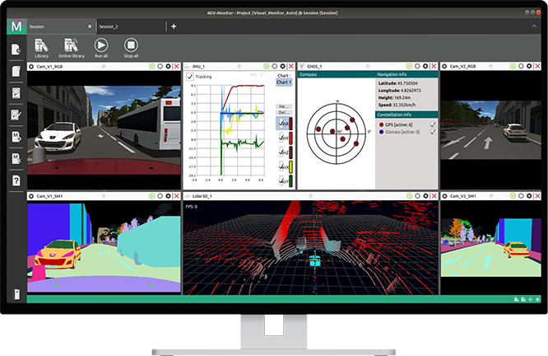Click the help question mark sidebar icon
The width and height of the screenshot is (548, 356).
[x=16, y=180]
